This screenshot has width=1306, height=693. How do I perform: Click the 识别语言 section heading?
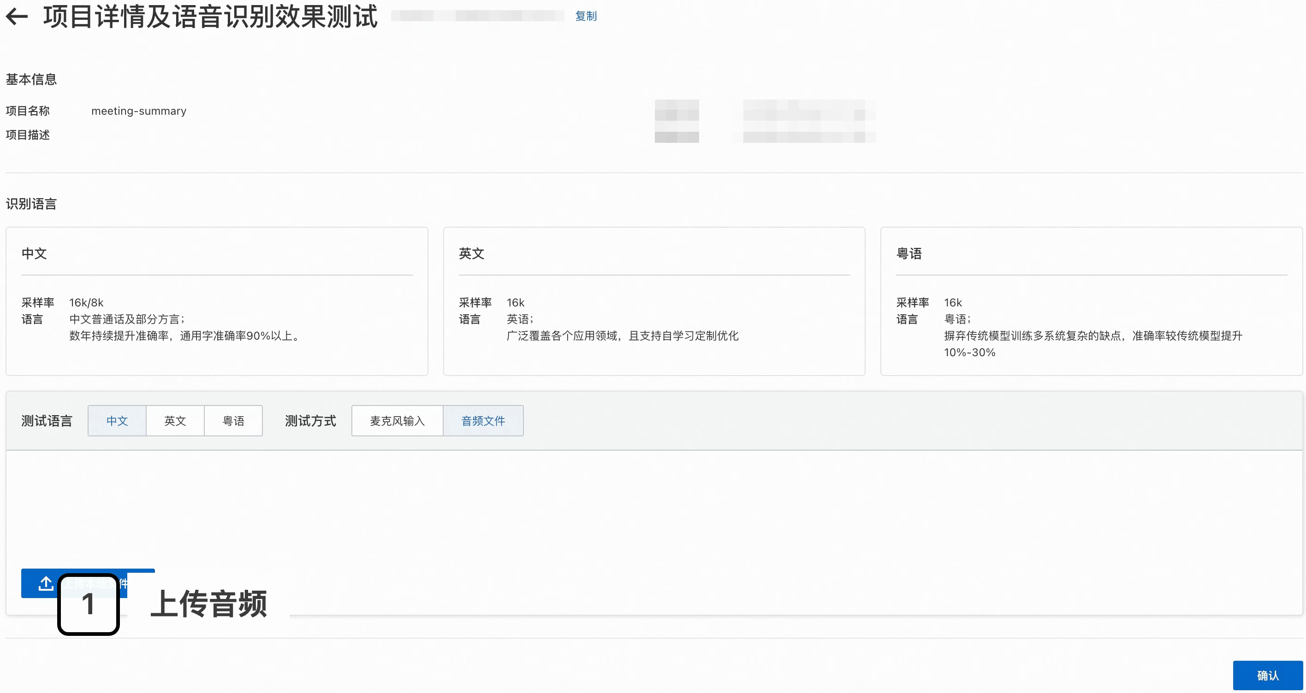(31, 204)
